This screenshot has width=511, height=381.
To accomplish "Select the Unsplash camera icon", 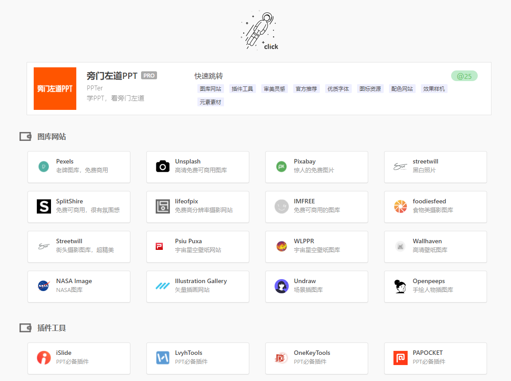I will pos(162,167).
